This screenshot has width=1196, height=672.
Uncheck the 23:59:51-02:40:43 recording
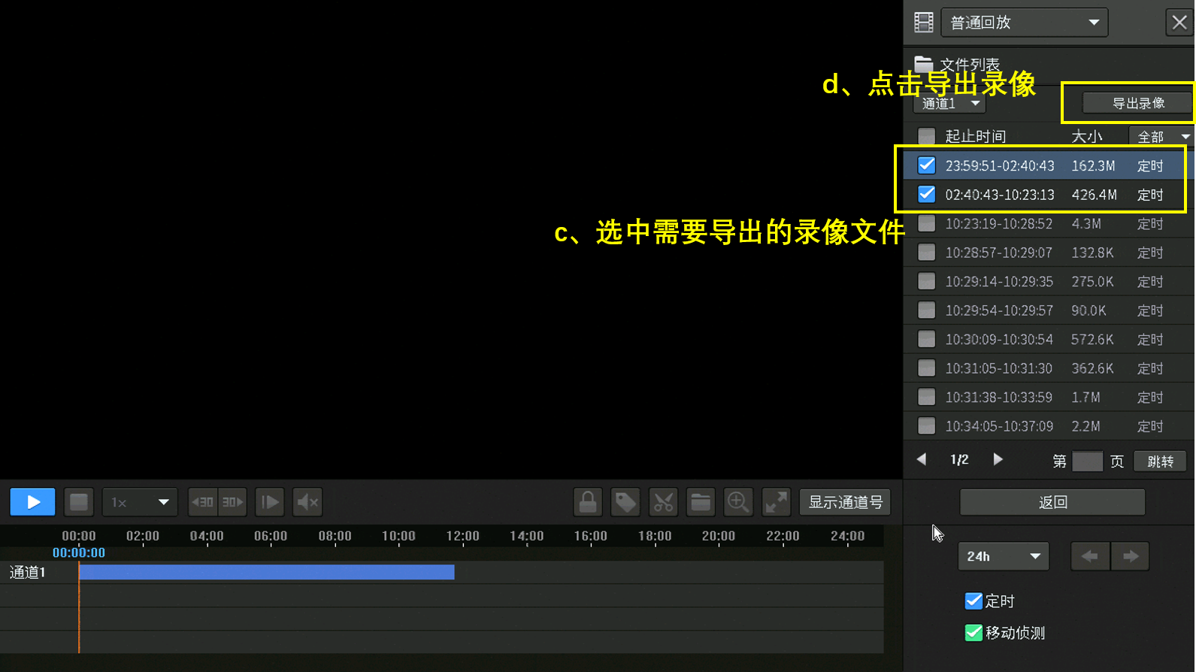pyautogui.click(x=927, y=165)
